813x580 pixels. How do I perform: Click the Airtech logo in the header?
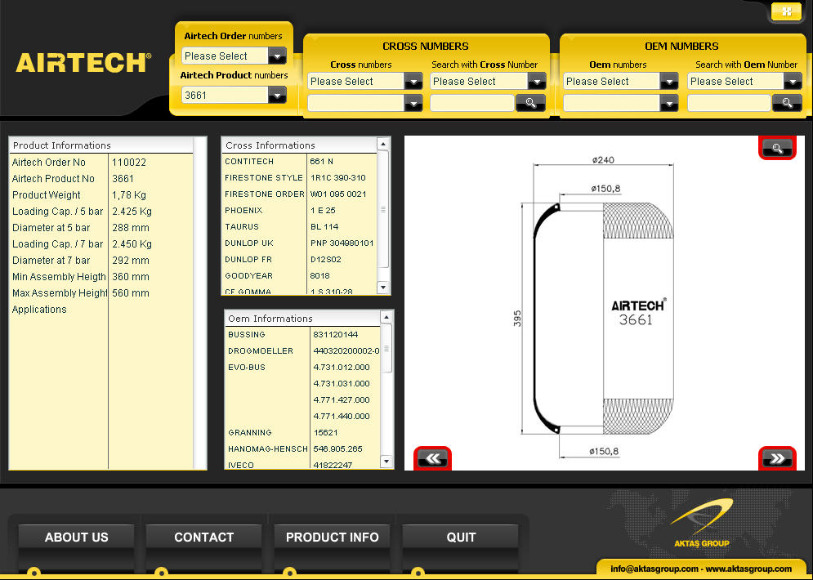coord(83,63)
